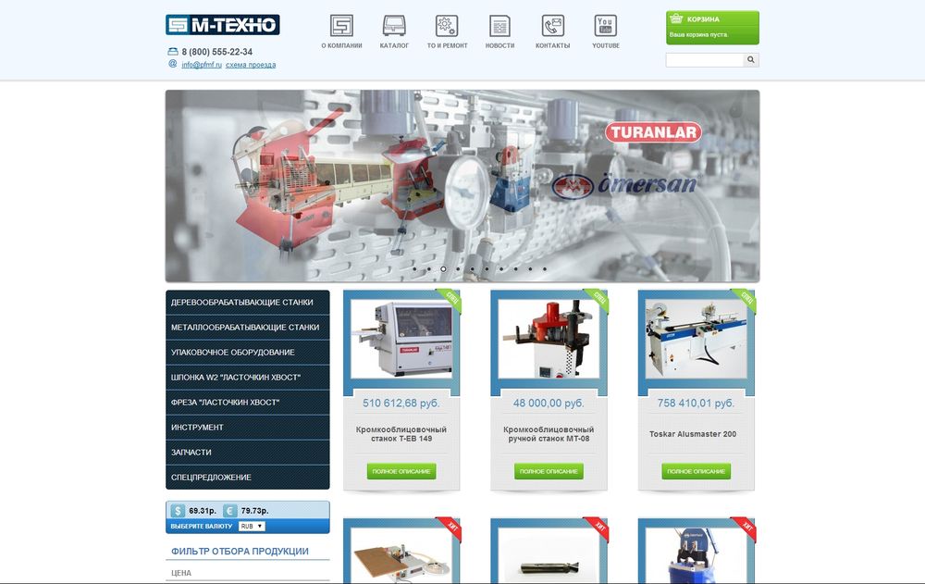The image size is (925, 584).
Task: Go to Каталог from the top navigation
Action: (x=394, y=31)
